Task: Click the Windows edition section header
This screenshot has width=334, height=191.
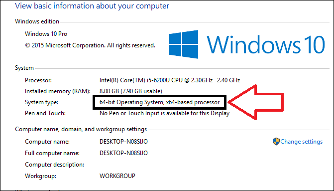Action: coord(37,21)
